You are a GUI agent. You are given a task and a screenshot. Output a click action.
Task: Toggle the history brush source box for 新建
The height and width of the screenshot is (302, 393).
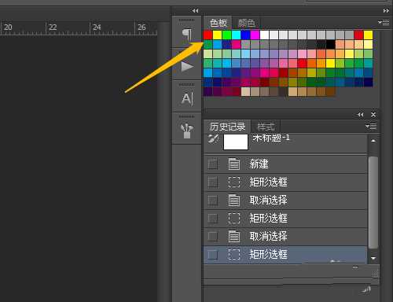click(212, 164)
